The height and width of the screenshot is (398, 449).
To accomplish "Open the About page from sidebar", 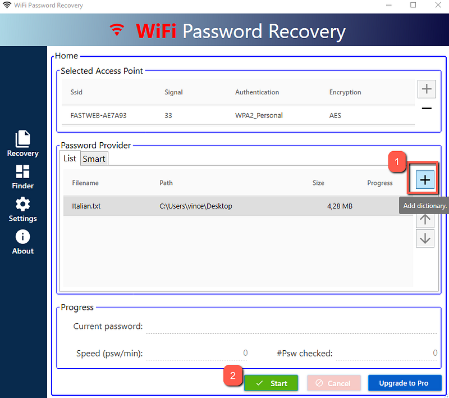I will [x=22, y=242].
